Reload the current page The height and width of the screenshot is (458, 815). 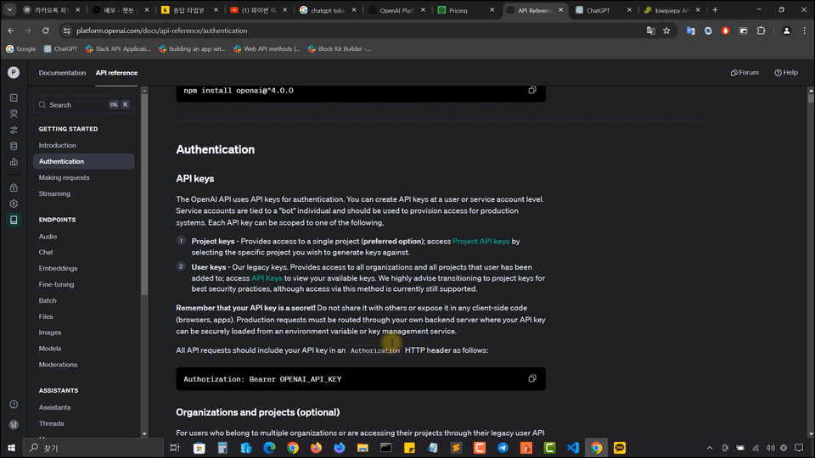45,31
